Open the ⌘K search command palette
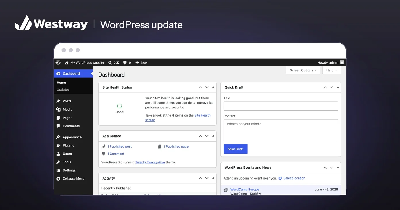Viewport: 400px width, 210px height. pyautogui.click(x=114, y=62)
